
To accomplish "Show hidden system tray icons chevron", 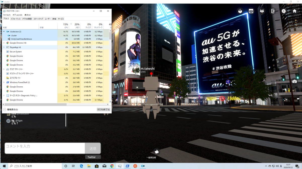I will [266, 166].
